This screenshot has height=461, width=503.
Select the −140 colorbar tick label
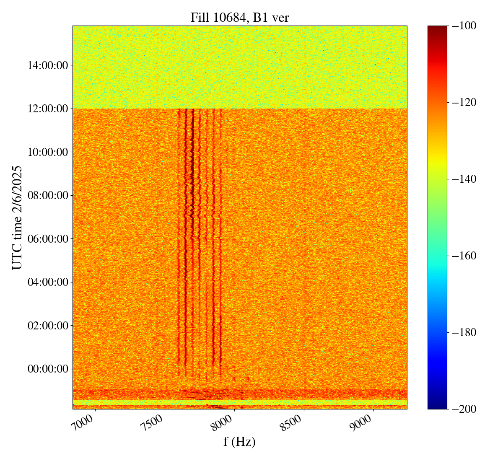pos(464,179)
